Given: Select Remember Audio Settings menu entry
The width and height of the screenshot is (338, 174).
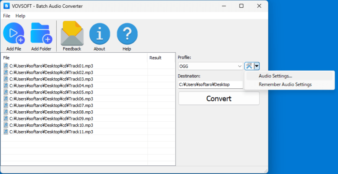Looking at the screenshot, I should click(x=289, y=84).
